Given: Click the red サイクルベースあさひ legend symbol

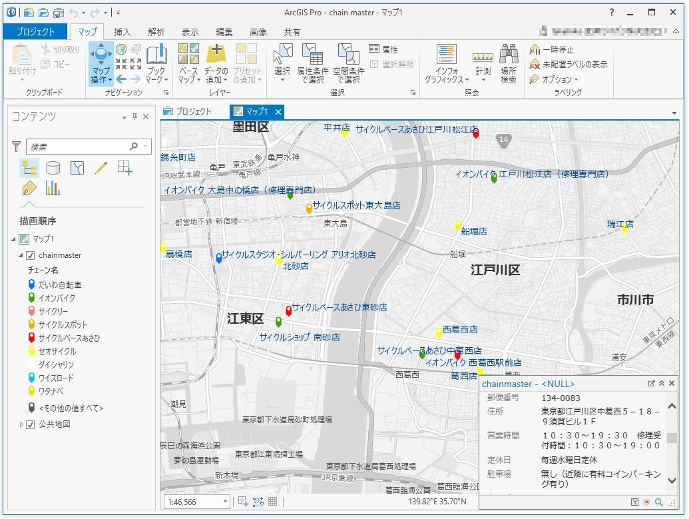Looking at the screenshot, I should click(x=32, y=337).
